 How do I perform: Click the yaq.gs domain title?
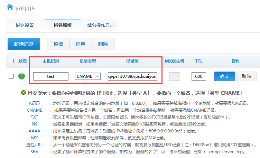tap(25, 7)
